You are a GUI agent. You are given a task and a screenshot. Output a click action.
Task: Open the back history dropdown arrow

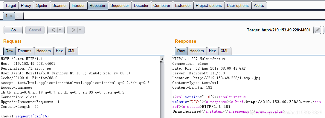[60, 30]
